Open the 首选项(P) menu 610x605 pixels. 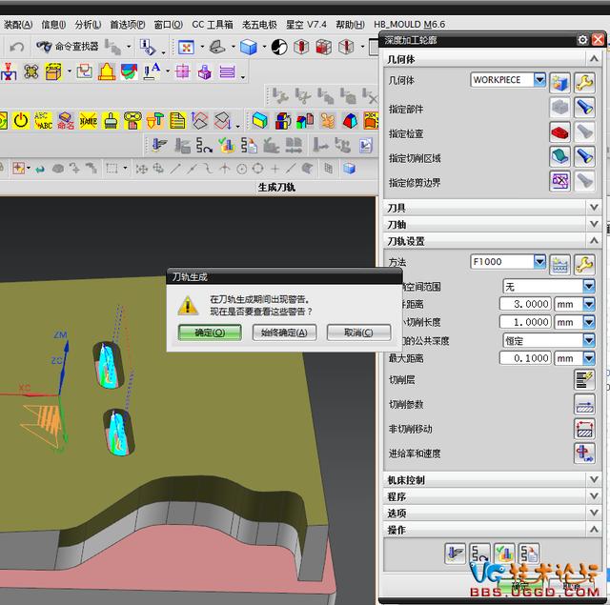tap(127, 25)
